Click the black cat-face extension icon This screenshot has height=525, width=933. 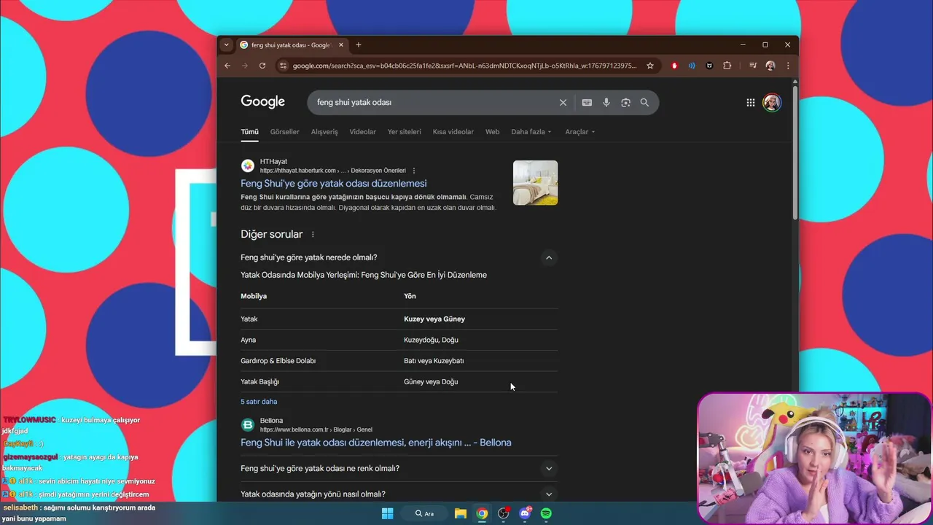click(709, 66)
